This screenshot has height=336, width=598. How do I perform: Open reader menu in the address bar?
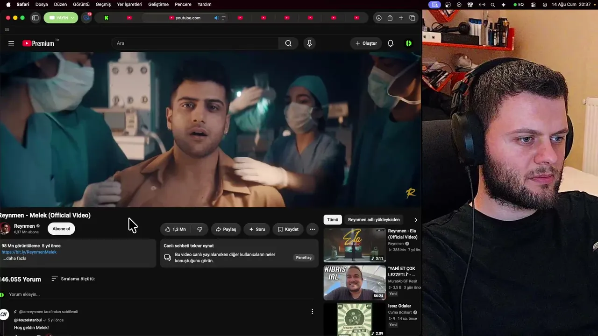click(223, 18)
